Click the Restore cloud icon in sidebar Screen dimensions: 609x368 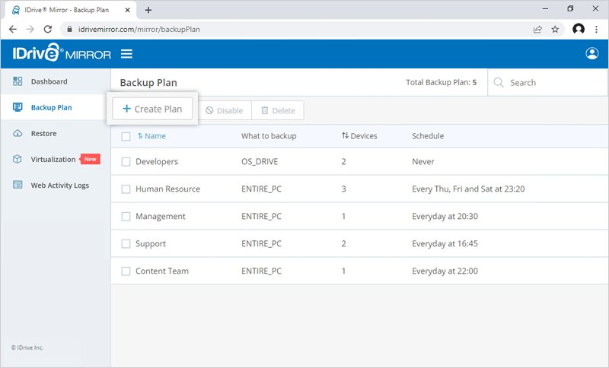click(x=18, y=134)
